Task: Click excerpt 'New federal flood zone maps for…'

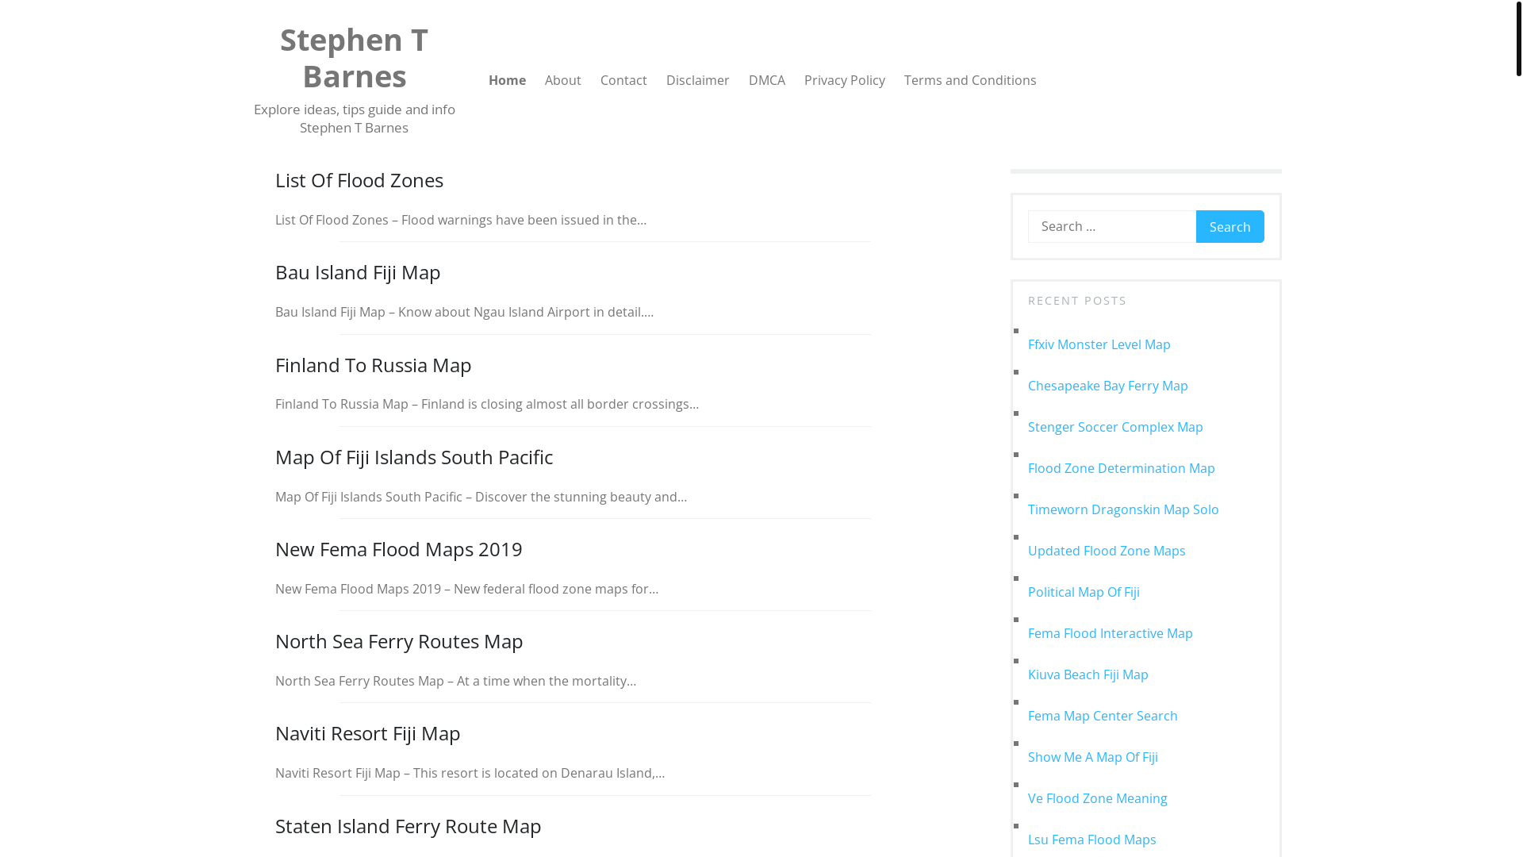Action: [x=555, y=589]
